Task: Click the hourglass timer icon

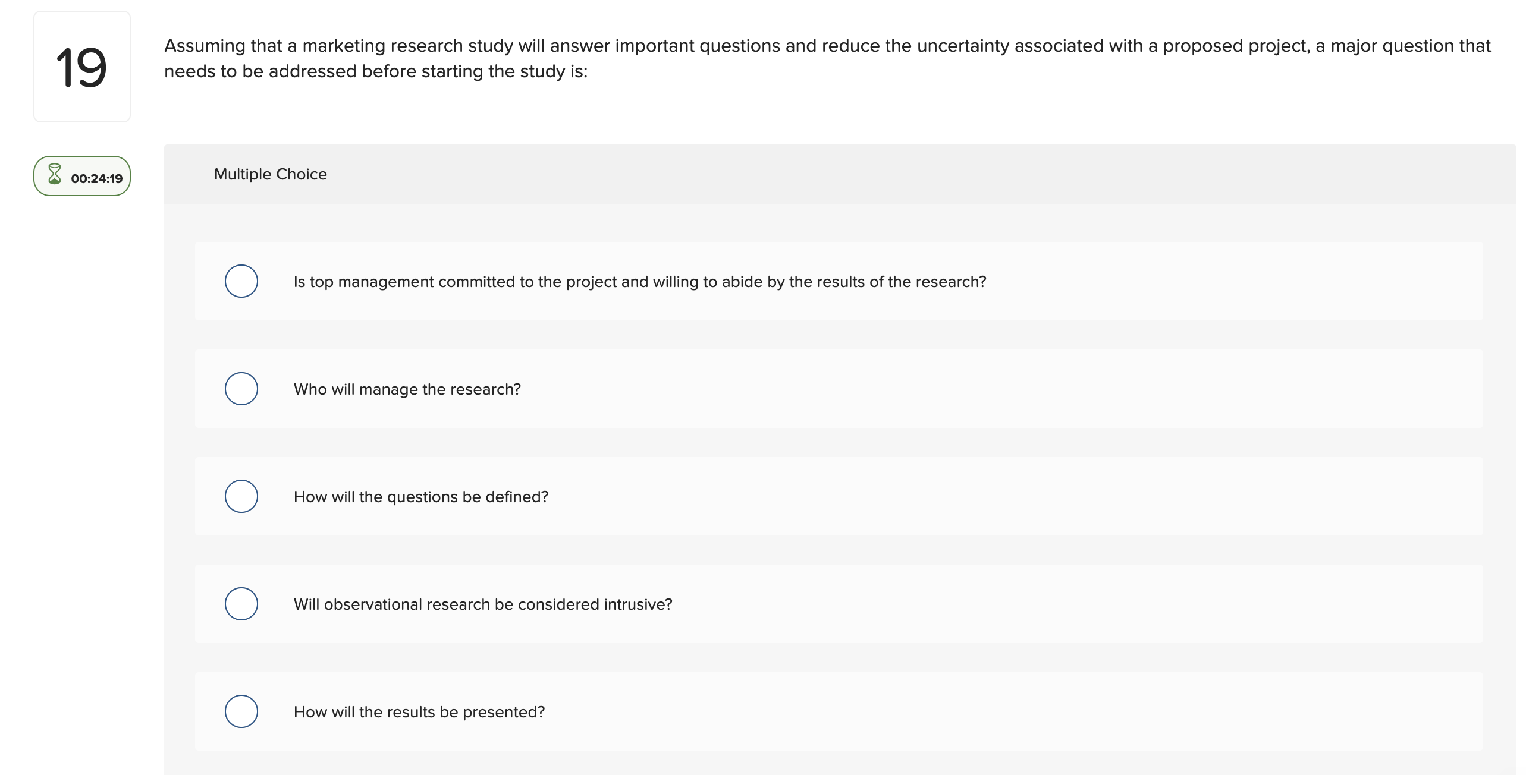Action: [54, 175]
